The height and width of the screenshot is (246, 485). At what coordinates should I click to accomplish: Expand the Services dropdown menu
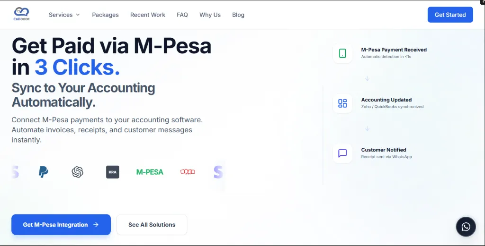64,15
